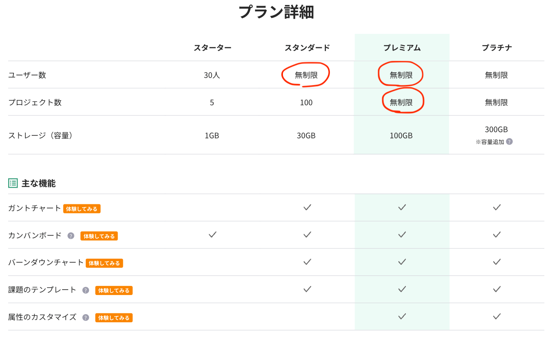Select the スターター plan column header
Image resolution: width=550 pixels, height=337 pixels.
212,48
